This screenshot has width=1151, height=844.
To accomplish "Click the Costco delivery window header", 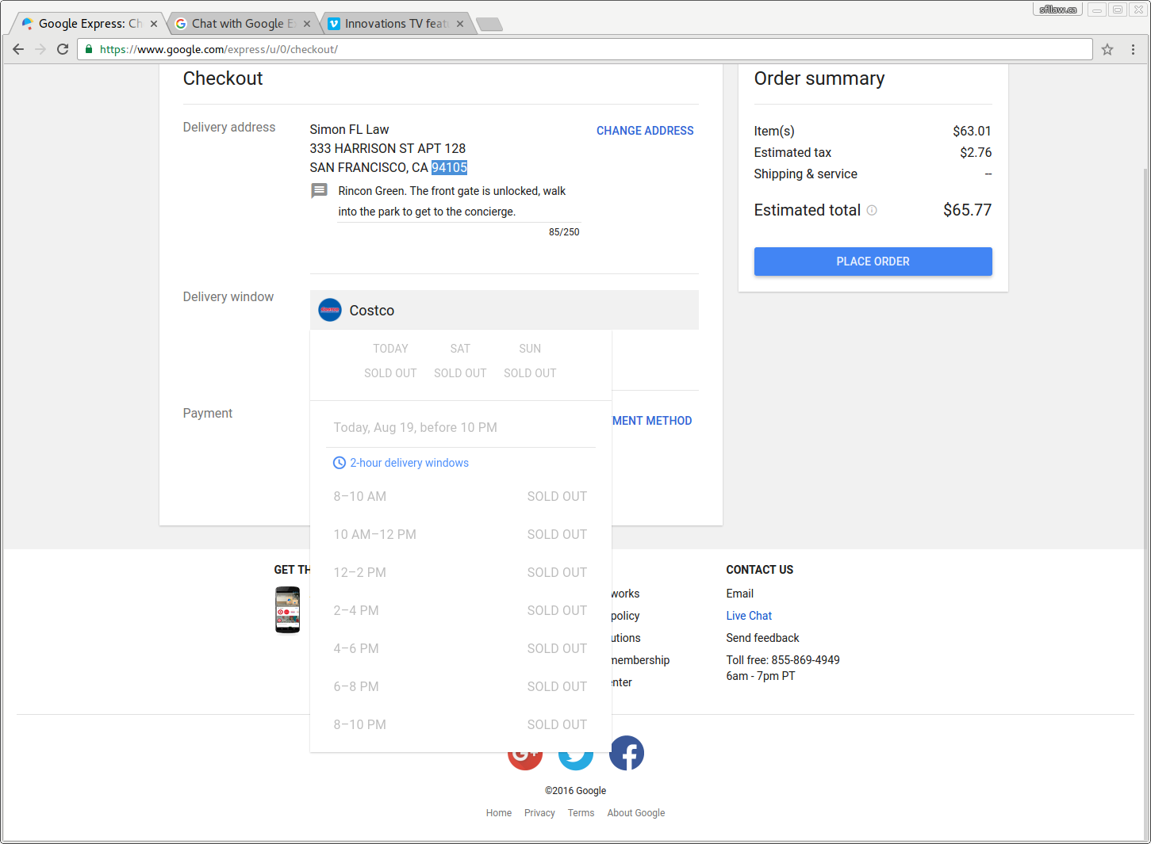I will 504,310.
